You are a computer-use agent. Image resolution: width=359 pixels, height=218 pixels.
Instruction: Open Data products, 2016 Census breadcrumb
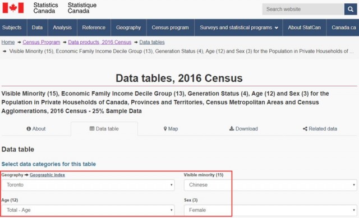pyautogui.click(x=100, y=43)
